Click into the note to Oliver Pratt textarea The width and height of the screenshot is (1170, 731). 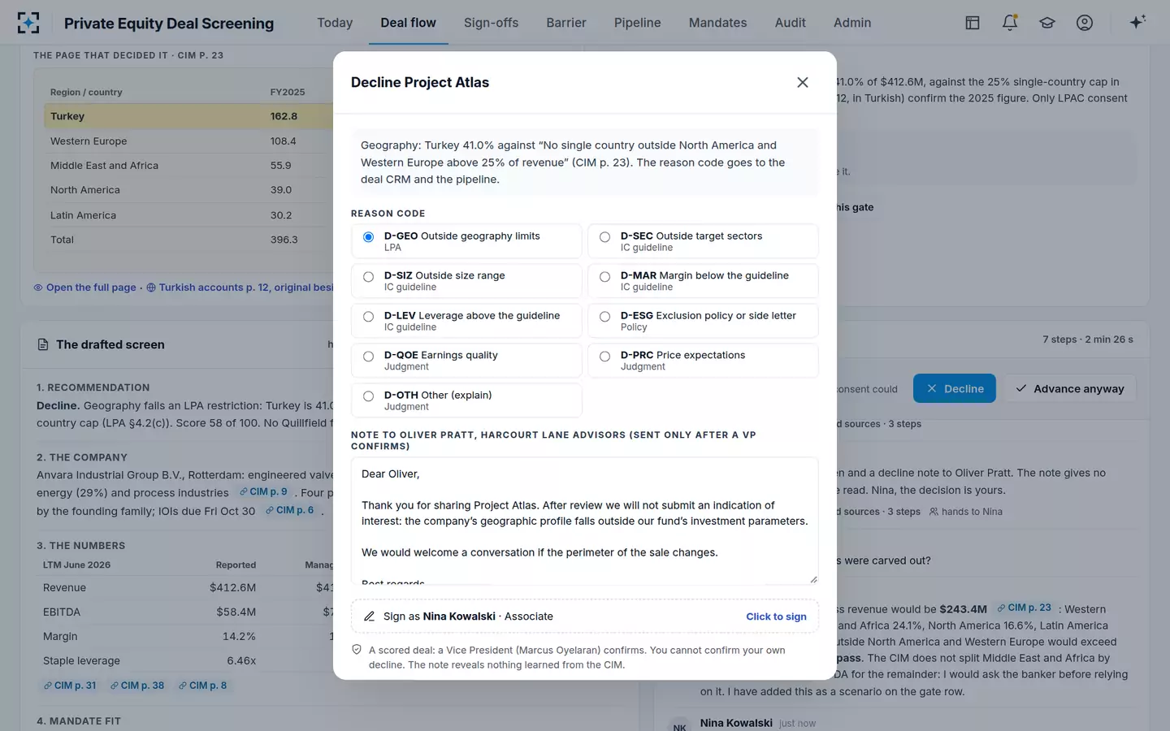coord(585,521)
